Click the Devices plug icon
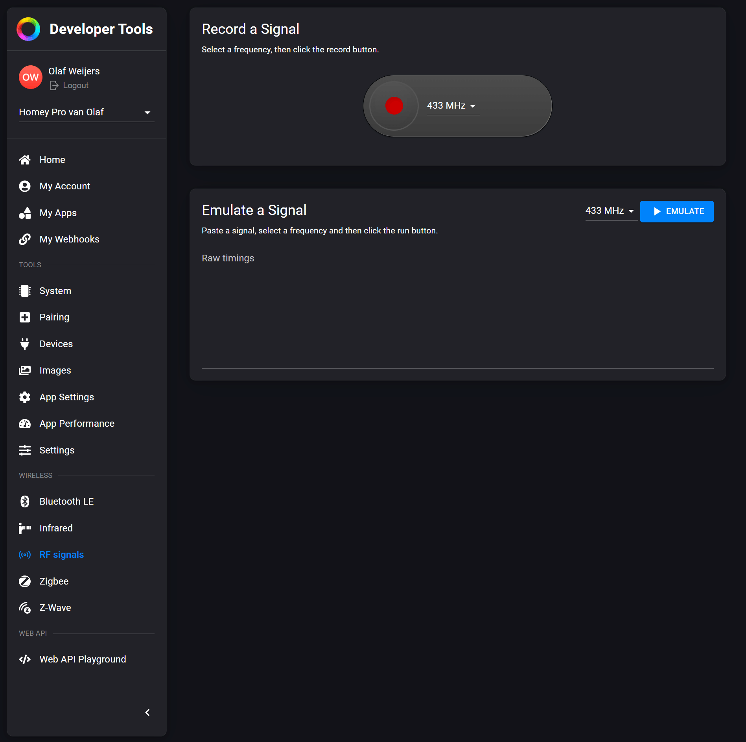The image size is (746, 742). point(25,344)
